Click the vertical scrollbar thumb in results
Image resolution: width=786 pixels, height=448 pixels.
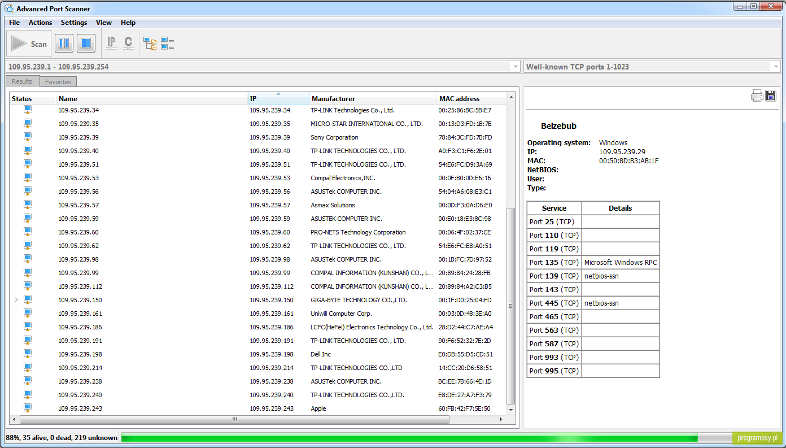coord(511,306)
